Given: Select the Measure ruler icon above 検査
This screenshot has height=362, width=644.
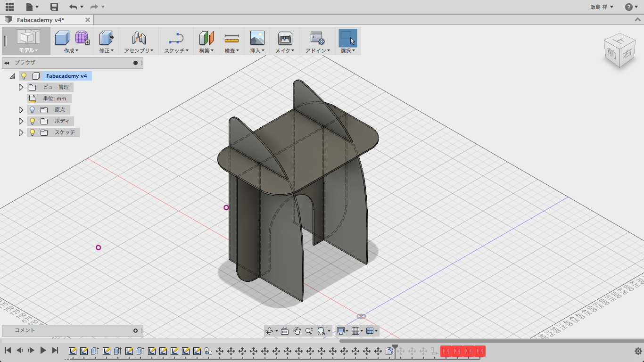Looking at the screenshot, I should [231, 38].
